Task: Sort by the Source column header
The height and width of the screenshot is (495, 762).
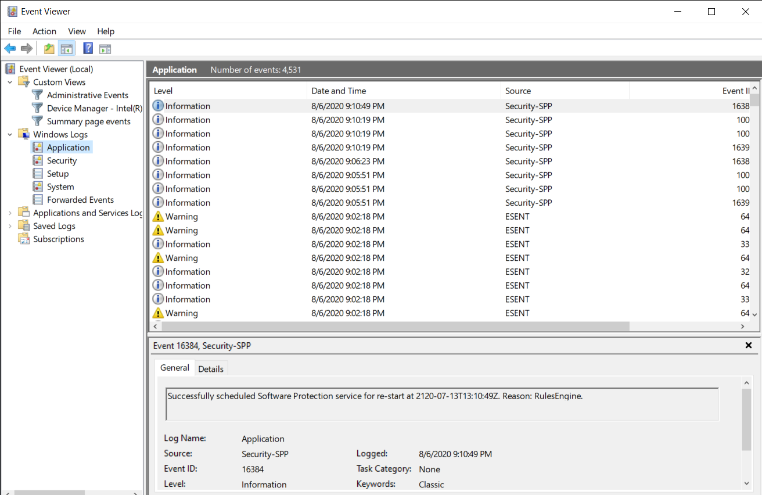Action: tap(565, 91)
